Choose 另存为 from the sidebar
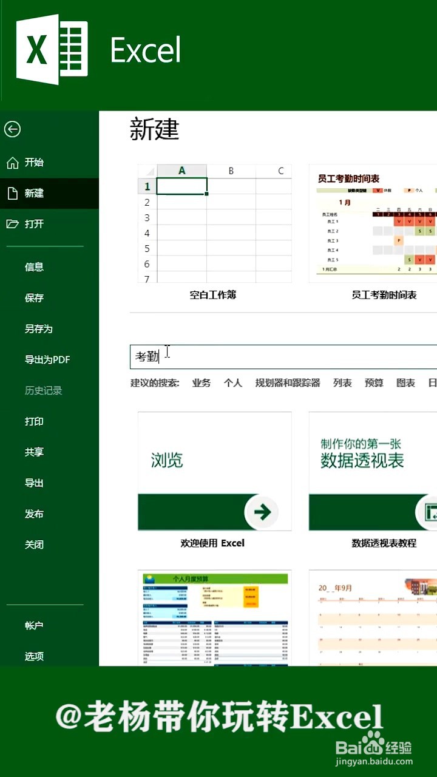437x777 pixels. tap(39, 328)
